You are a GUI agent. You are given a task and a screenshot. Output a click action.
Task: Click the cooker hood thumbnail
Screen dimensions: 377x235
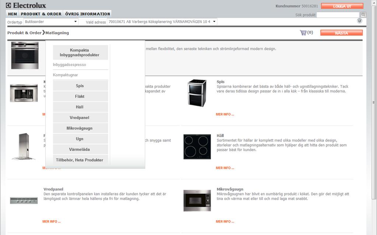24,146
